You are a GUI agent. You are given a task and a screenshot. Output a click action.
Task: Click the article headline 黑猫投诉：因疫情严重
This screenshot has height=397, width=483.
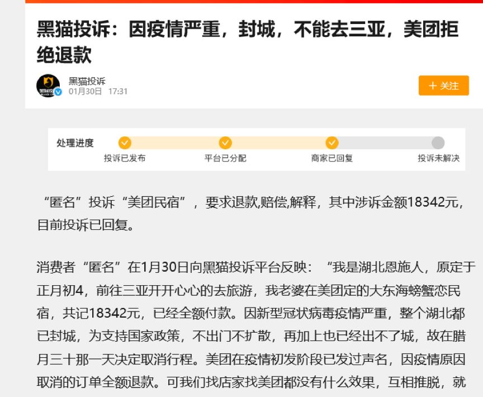click(248, 42)
